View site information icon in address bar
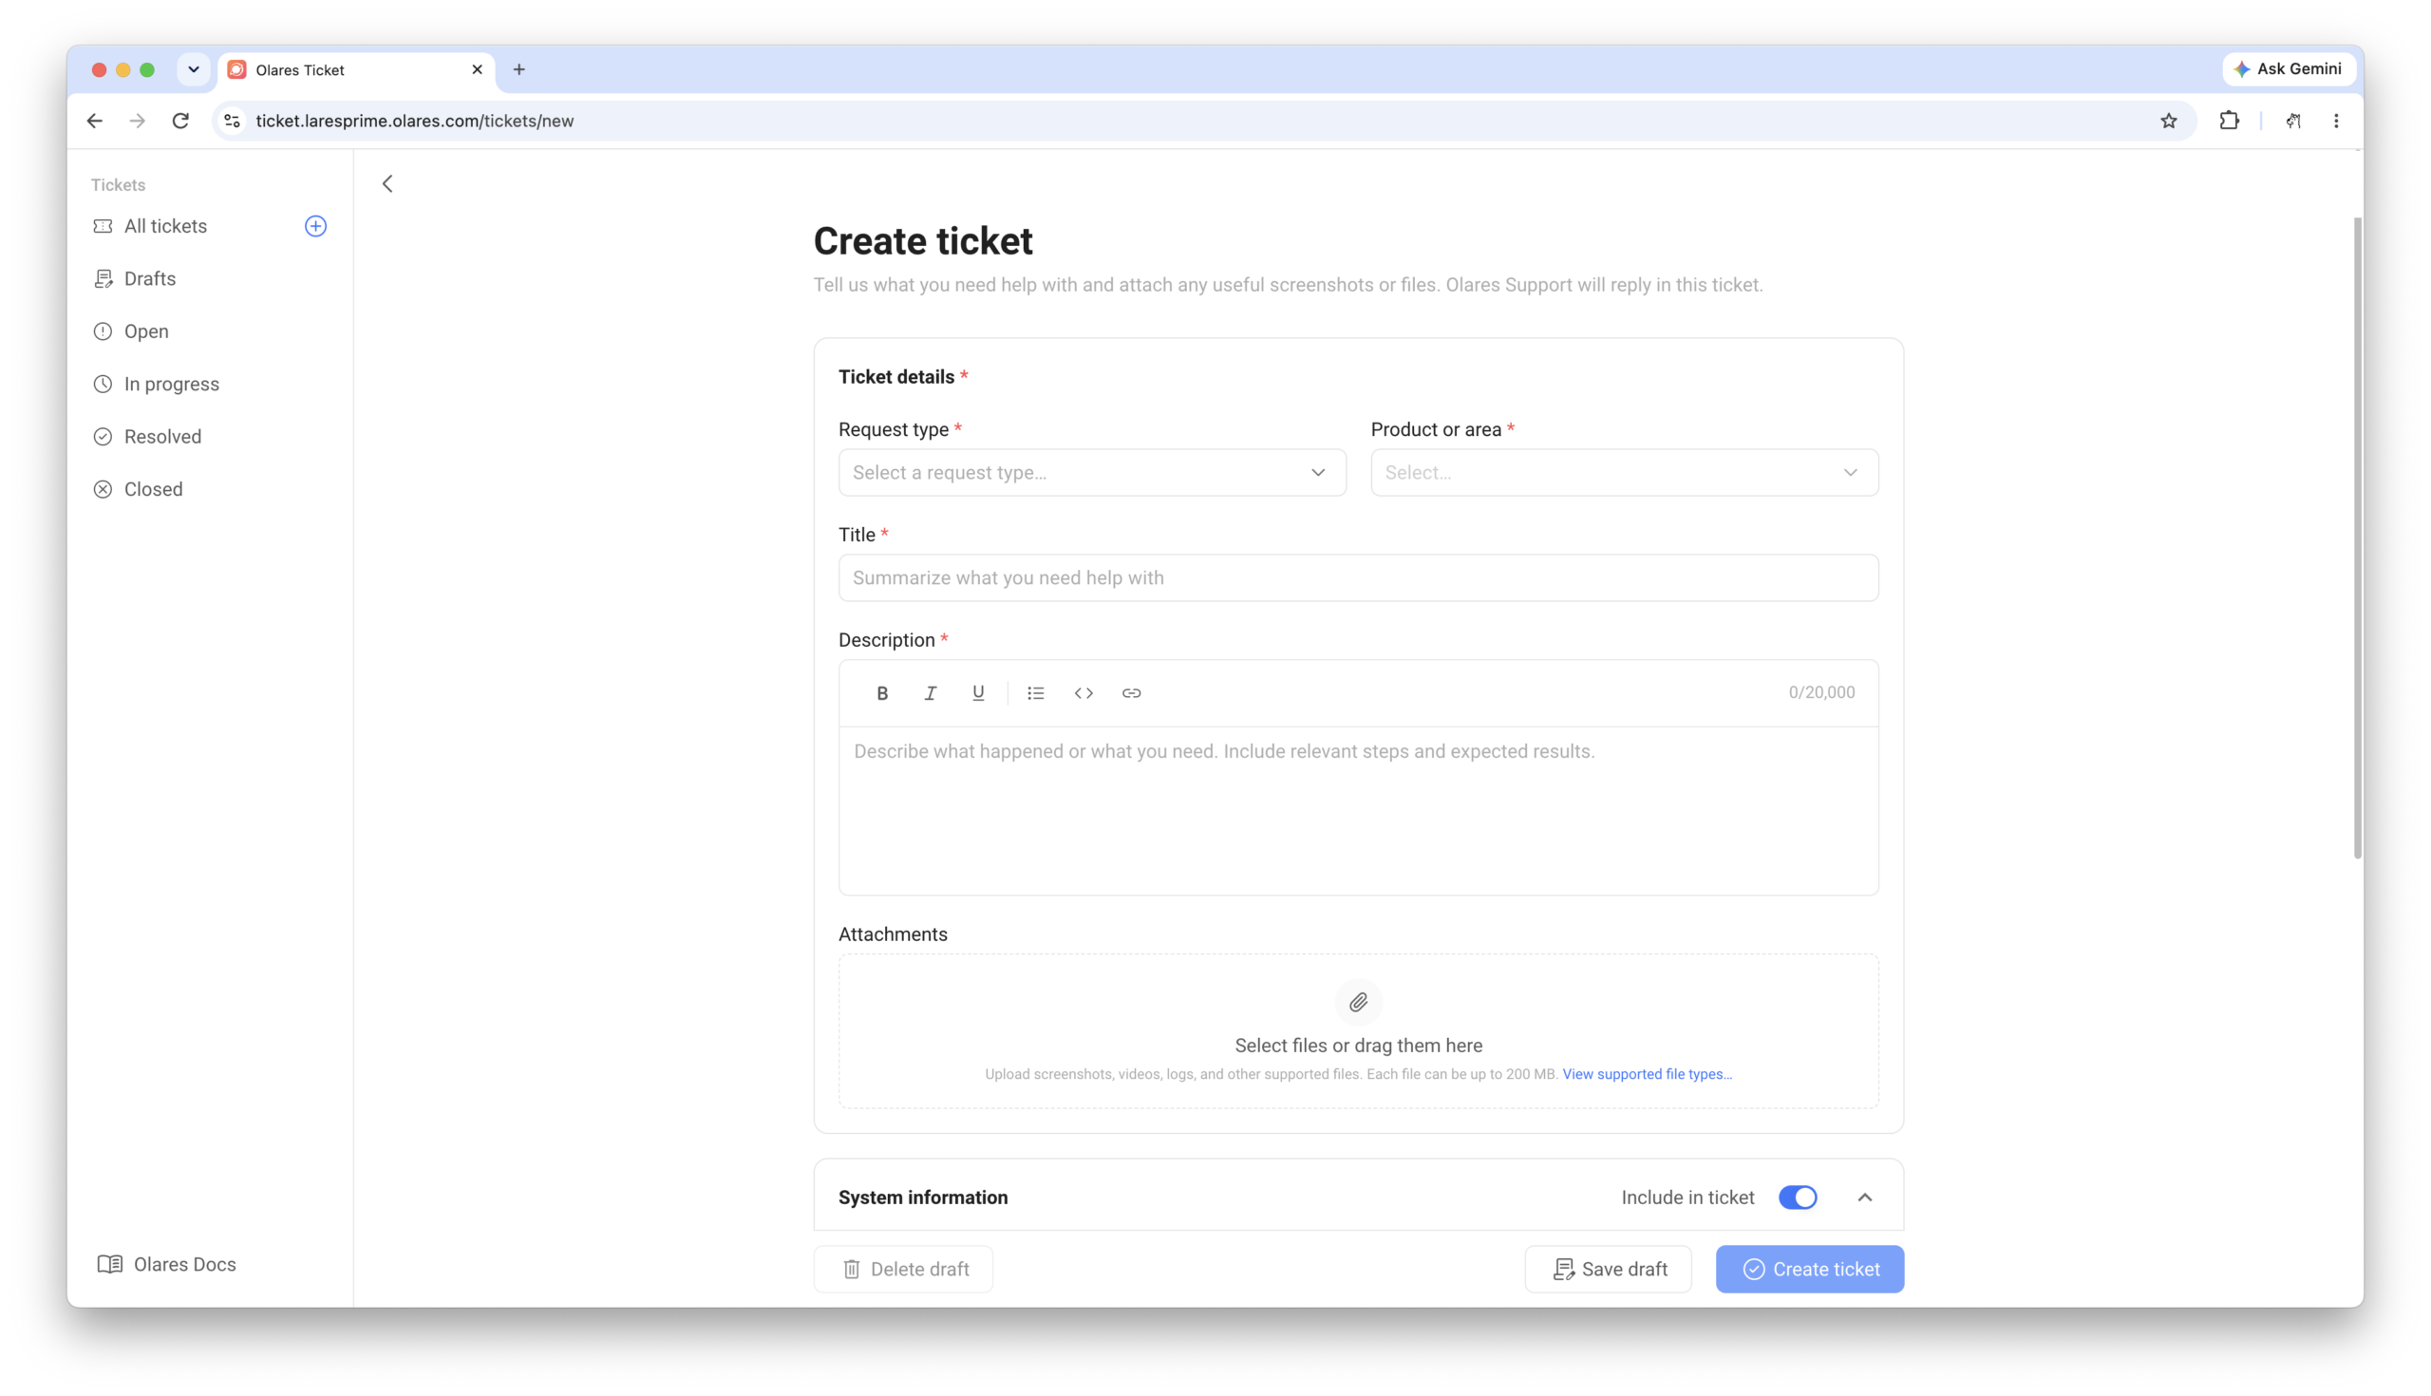This screenshot has width=2431, height=1396. click(232, 121)
